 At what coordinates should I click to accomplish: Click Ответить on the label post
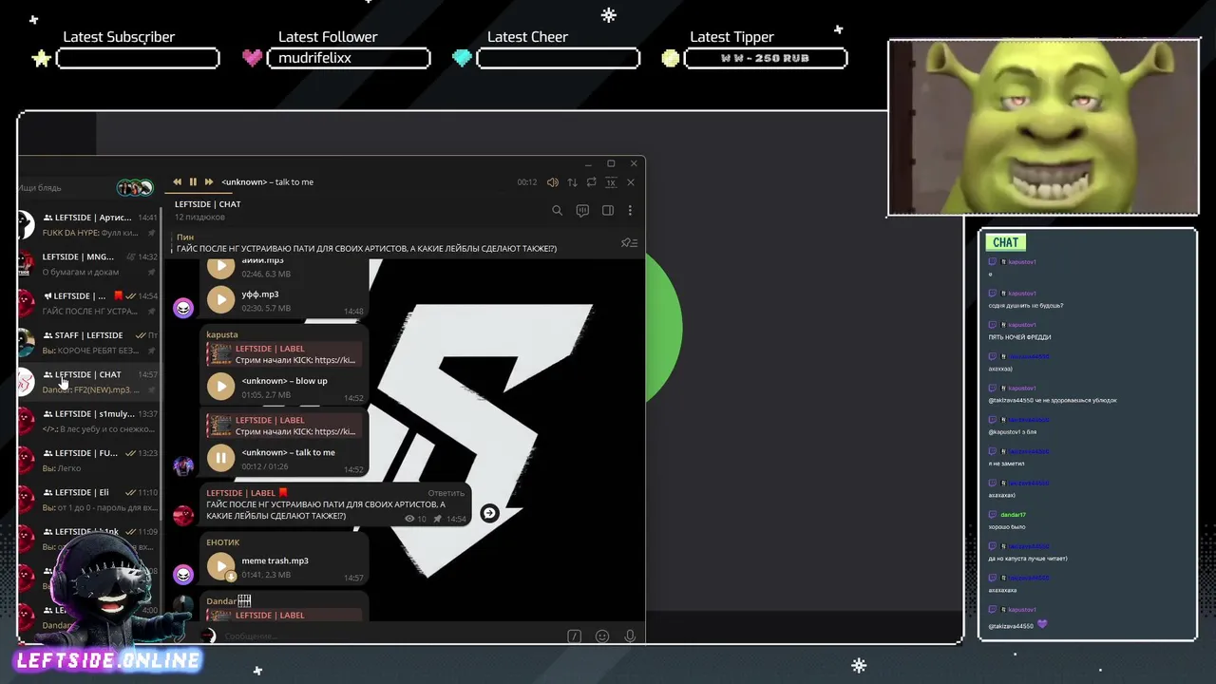tap(446, 493)
